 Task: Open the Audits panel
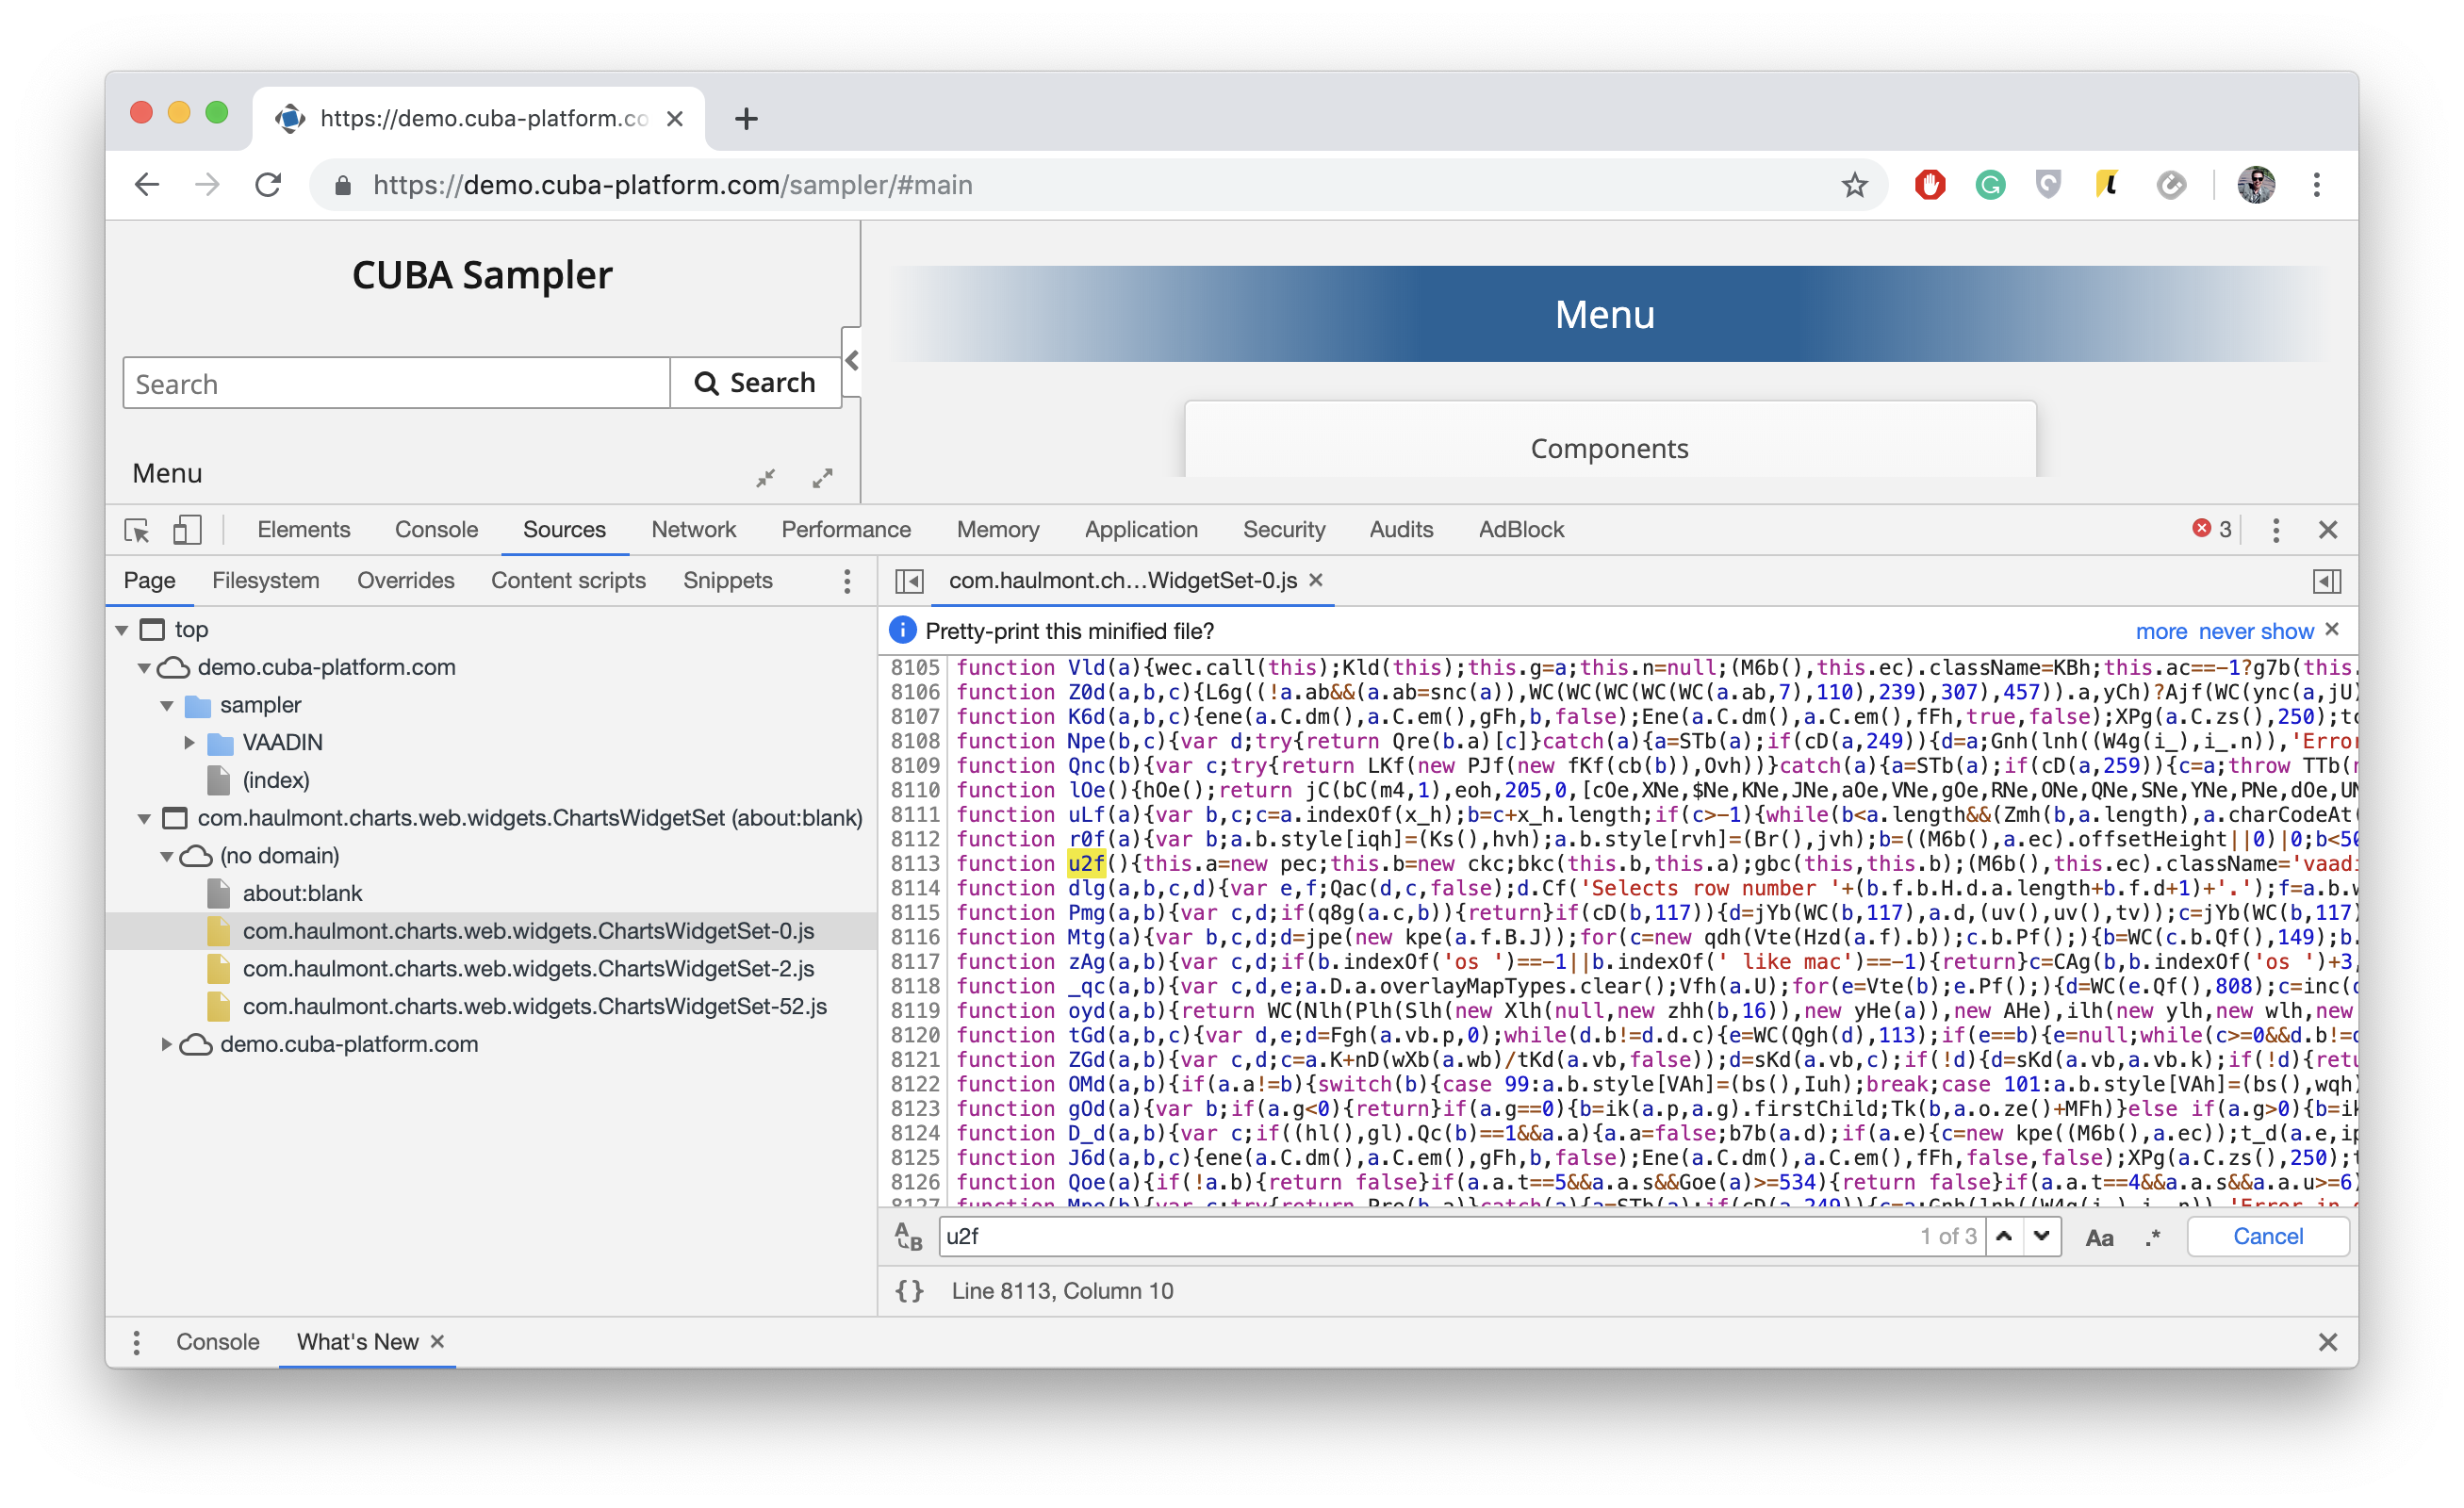pos(1401,530)
